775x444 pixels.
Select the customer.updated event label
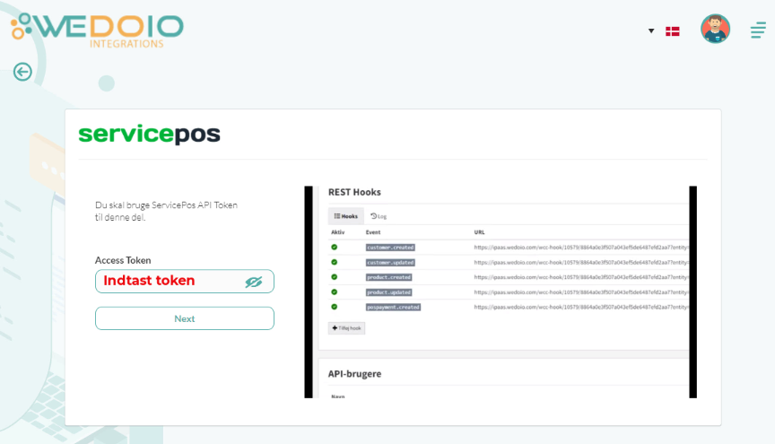390,263
